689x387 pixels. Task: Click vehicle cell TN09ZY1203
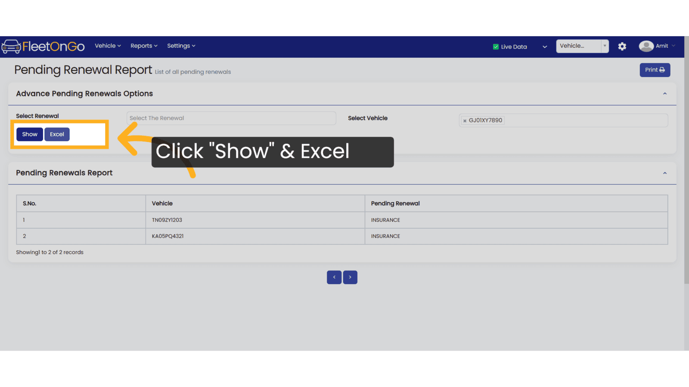255,220
